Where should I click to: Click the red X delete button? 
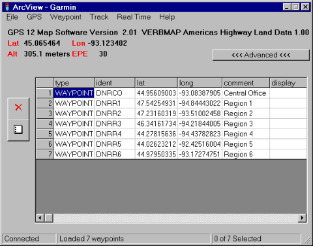(18, 108)
